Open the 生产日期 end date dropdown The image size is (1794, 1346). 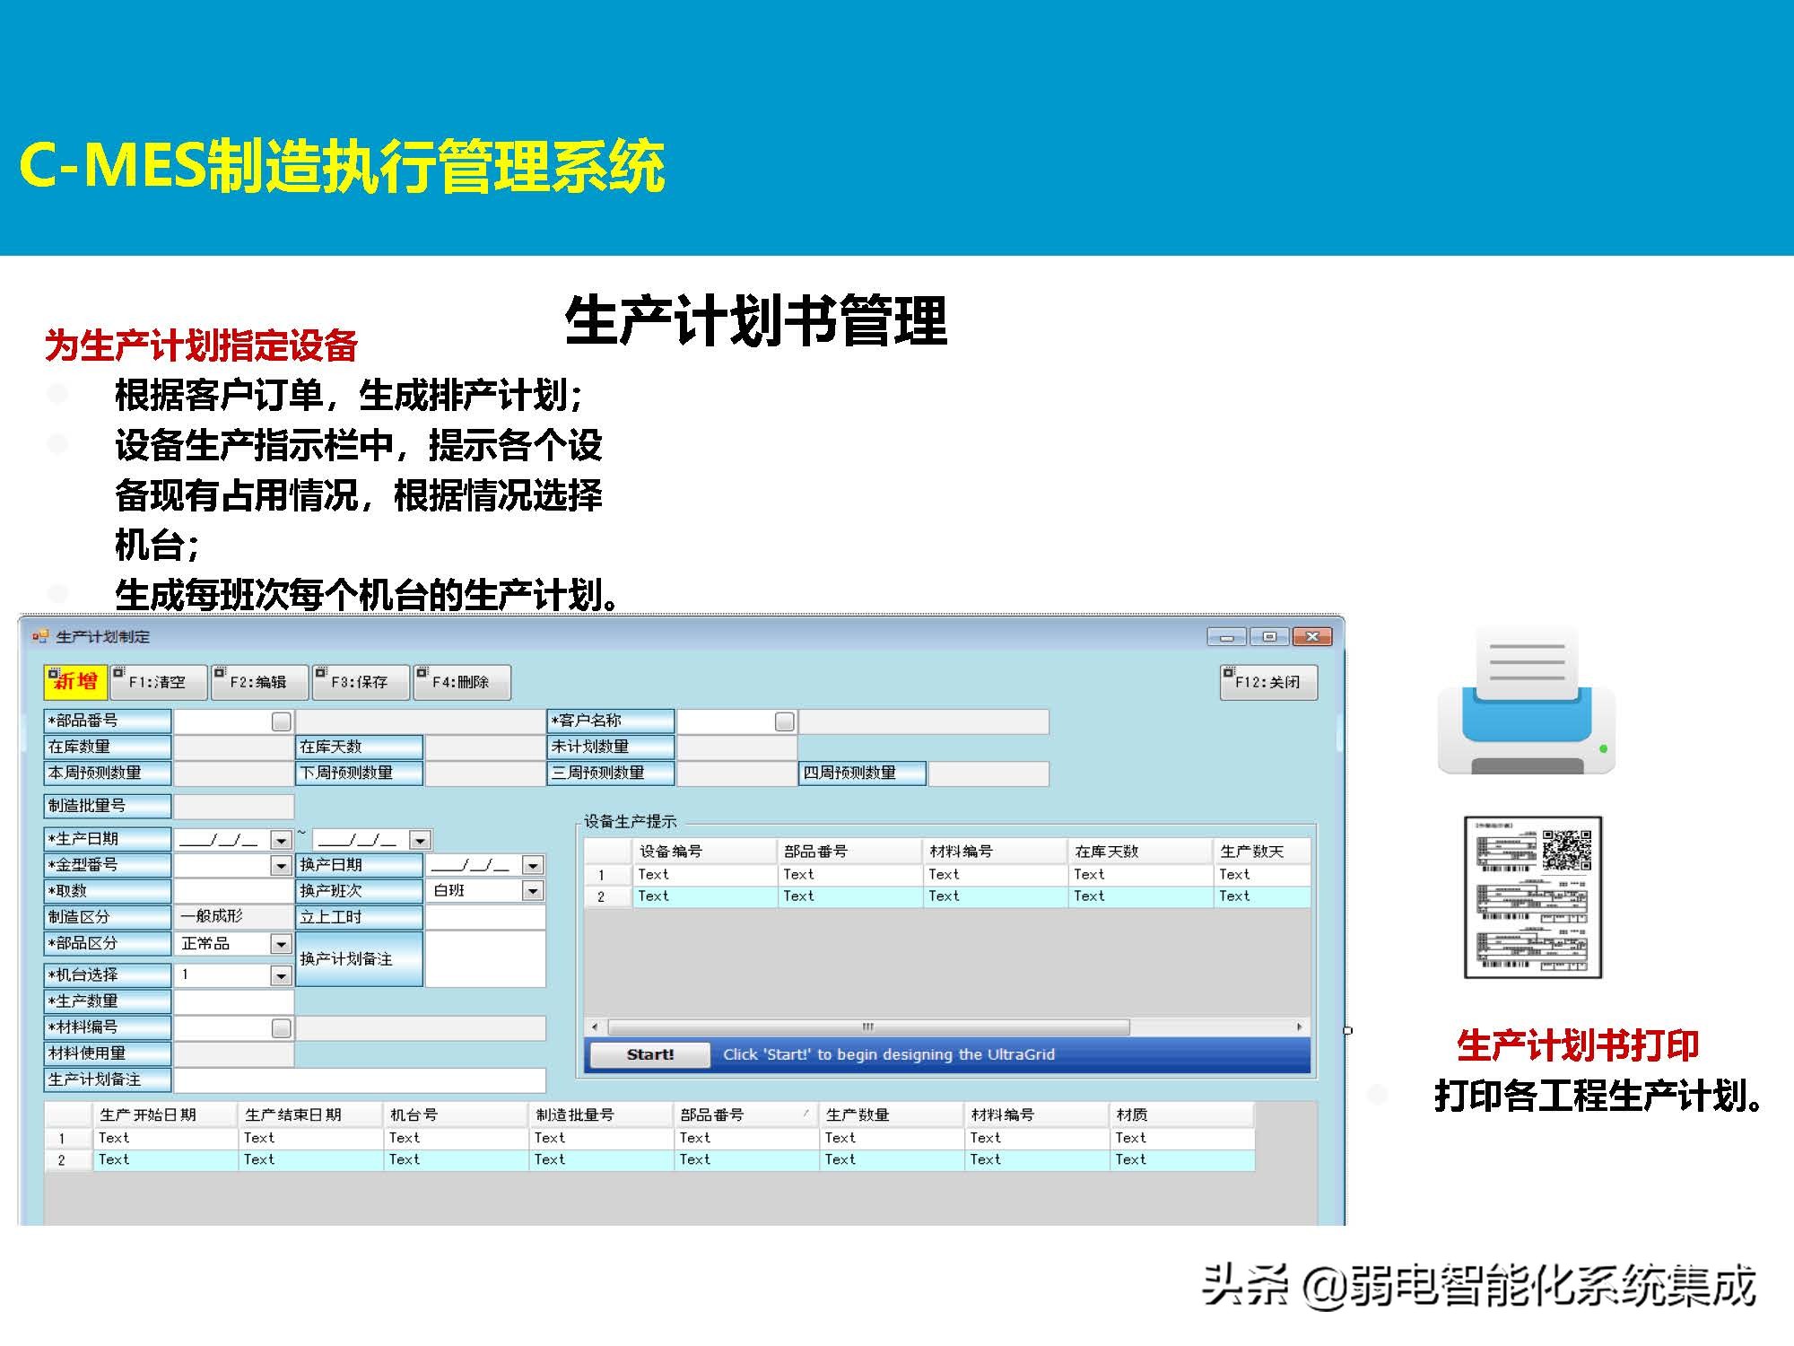click(x=420, y=840)
